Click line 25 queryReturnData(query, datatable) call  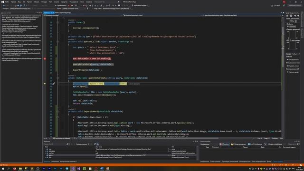(93, 64)
